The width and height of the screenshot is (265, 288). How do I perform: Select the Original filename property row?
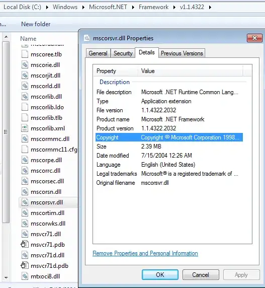tap(169, 183)
